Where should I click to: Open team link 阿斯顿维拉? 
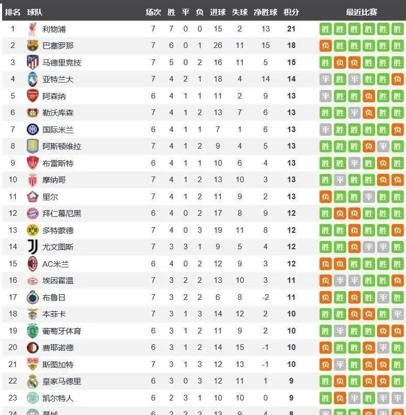(61, 147)
